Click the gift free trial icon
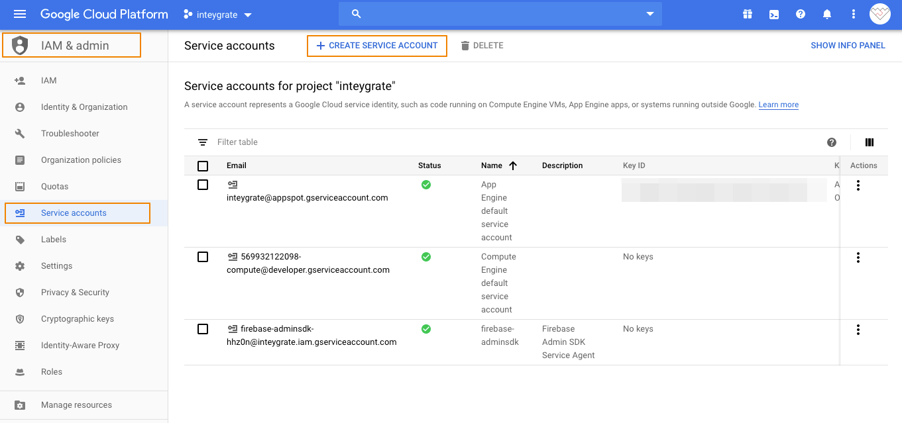Screen dimensions: 902x423 (x=748, y=14)
